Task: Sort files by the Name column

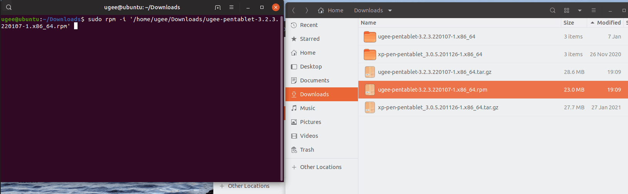Action: [368, 23]
